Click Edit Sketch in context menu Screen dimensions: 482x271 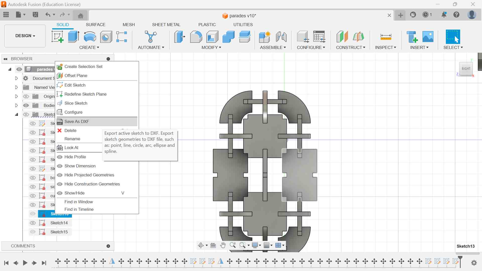click(75, 85)
